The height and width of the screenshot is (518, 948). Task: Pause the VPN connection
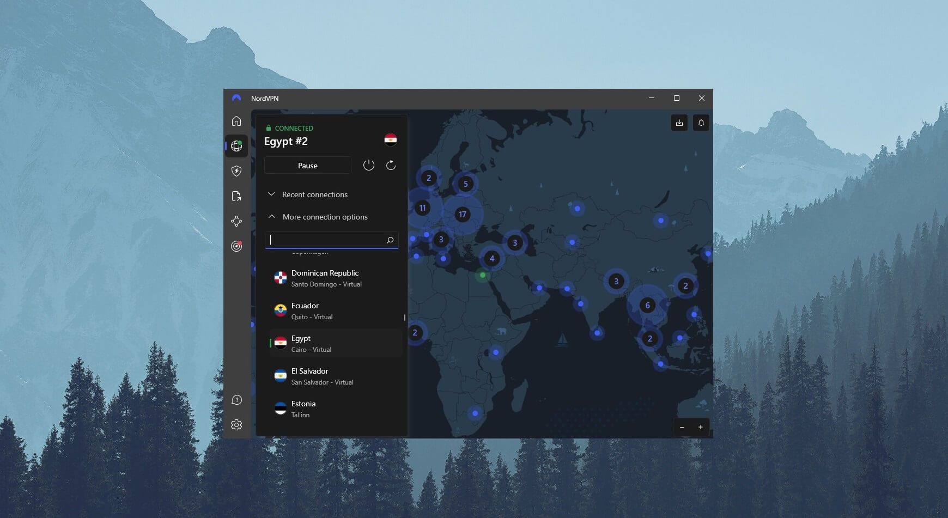[308, 166]
